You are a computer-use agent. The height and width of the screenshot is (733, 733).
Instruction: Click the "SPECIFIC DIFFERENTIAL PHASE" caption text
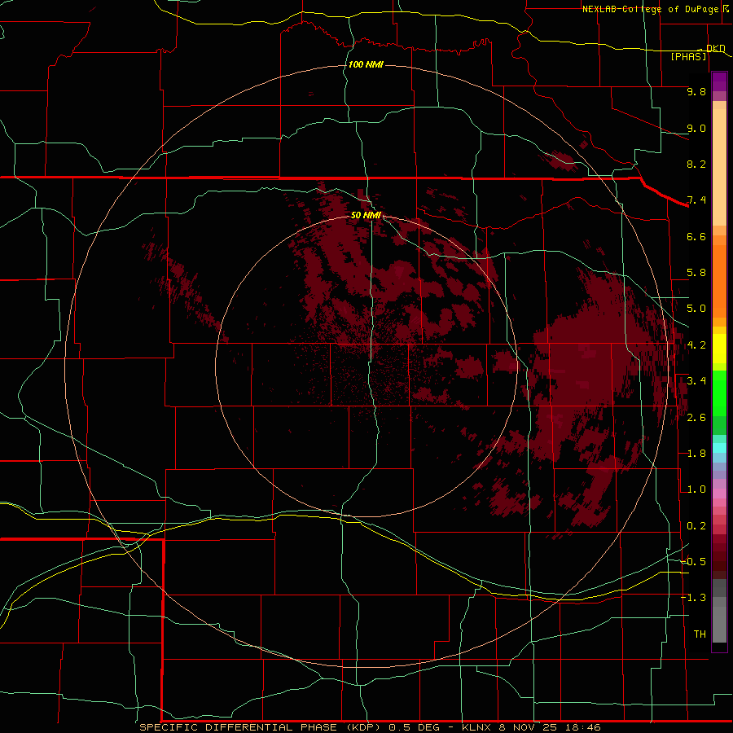tap(239, 727)
